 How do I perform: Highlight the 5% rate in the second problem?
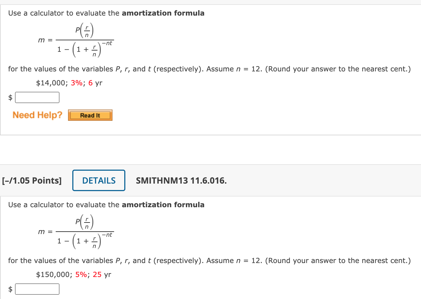(x=81, y=275)
